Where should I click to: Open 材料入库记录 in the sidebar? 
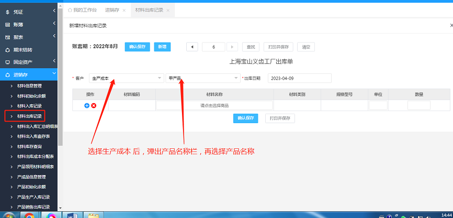(x=29, y=106)
